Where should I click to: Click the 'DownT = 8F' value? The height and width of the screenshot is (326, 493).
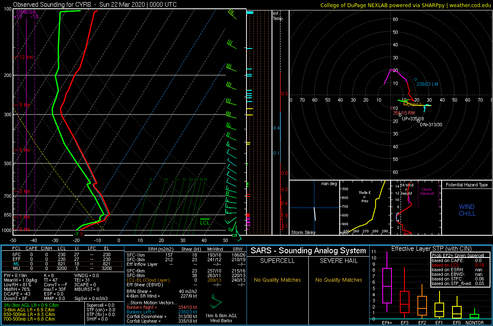(15, 299)
